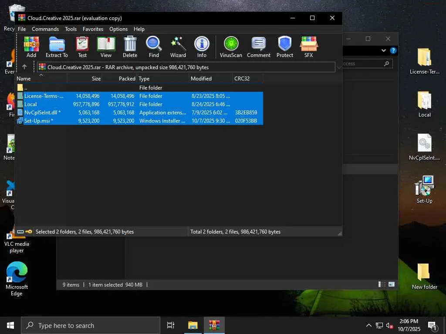
Task: Go up one folder level arrow
Action: tap(24, 67)
